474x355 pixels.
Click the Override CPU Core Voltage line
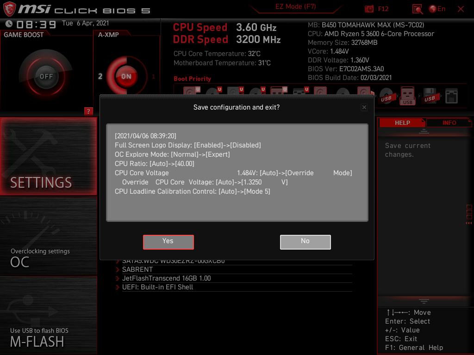coord(205,182)
